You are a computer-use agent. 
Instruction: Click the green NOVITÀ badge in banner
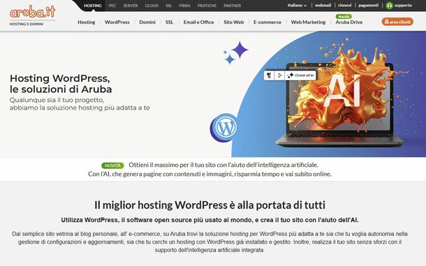(112, 165)
